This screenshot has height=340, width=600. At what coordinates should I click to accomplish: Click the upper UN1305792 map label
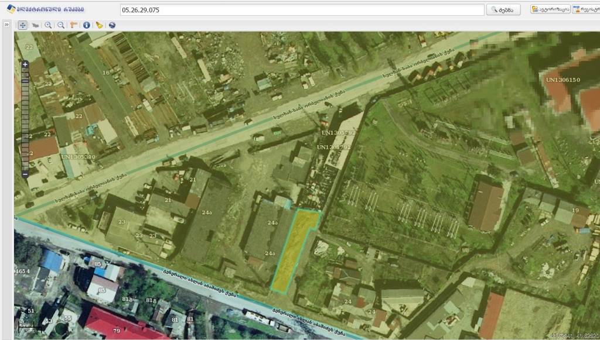[x=338, y=133]
